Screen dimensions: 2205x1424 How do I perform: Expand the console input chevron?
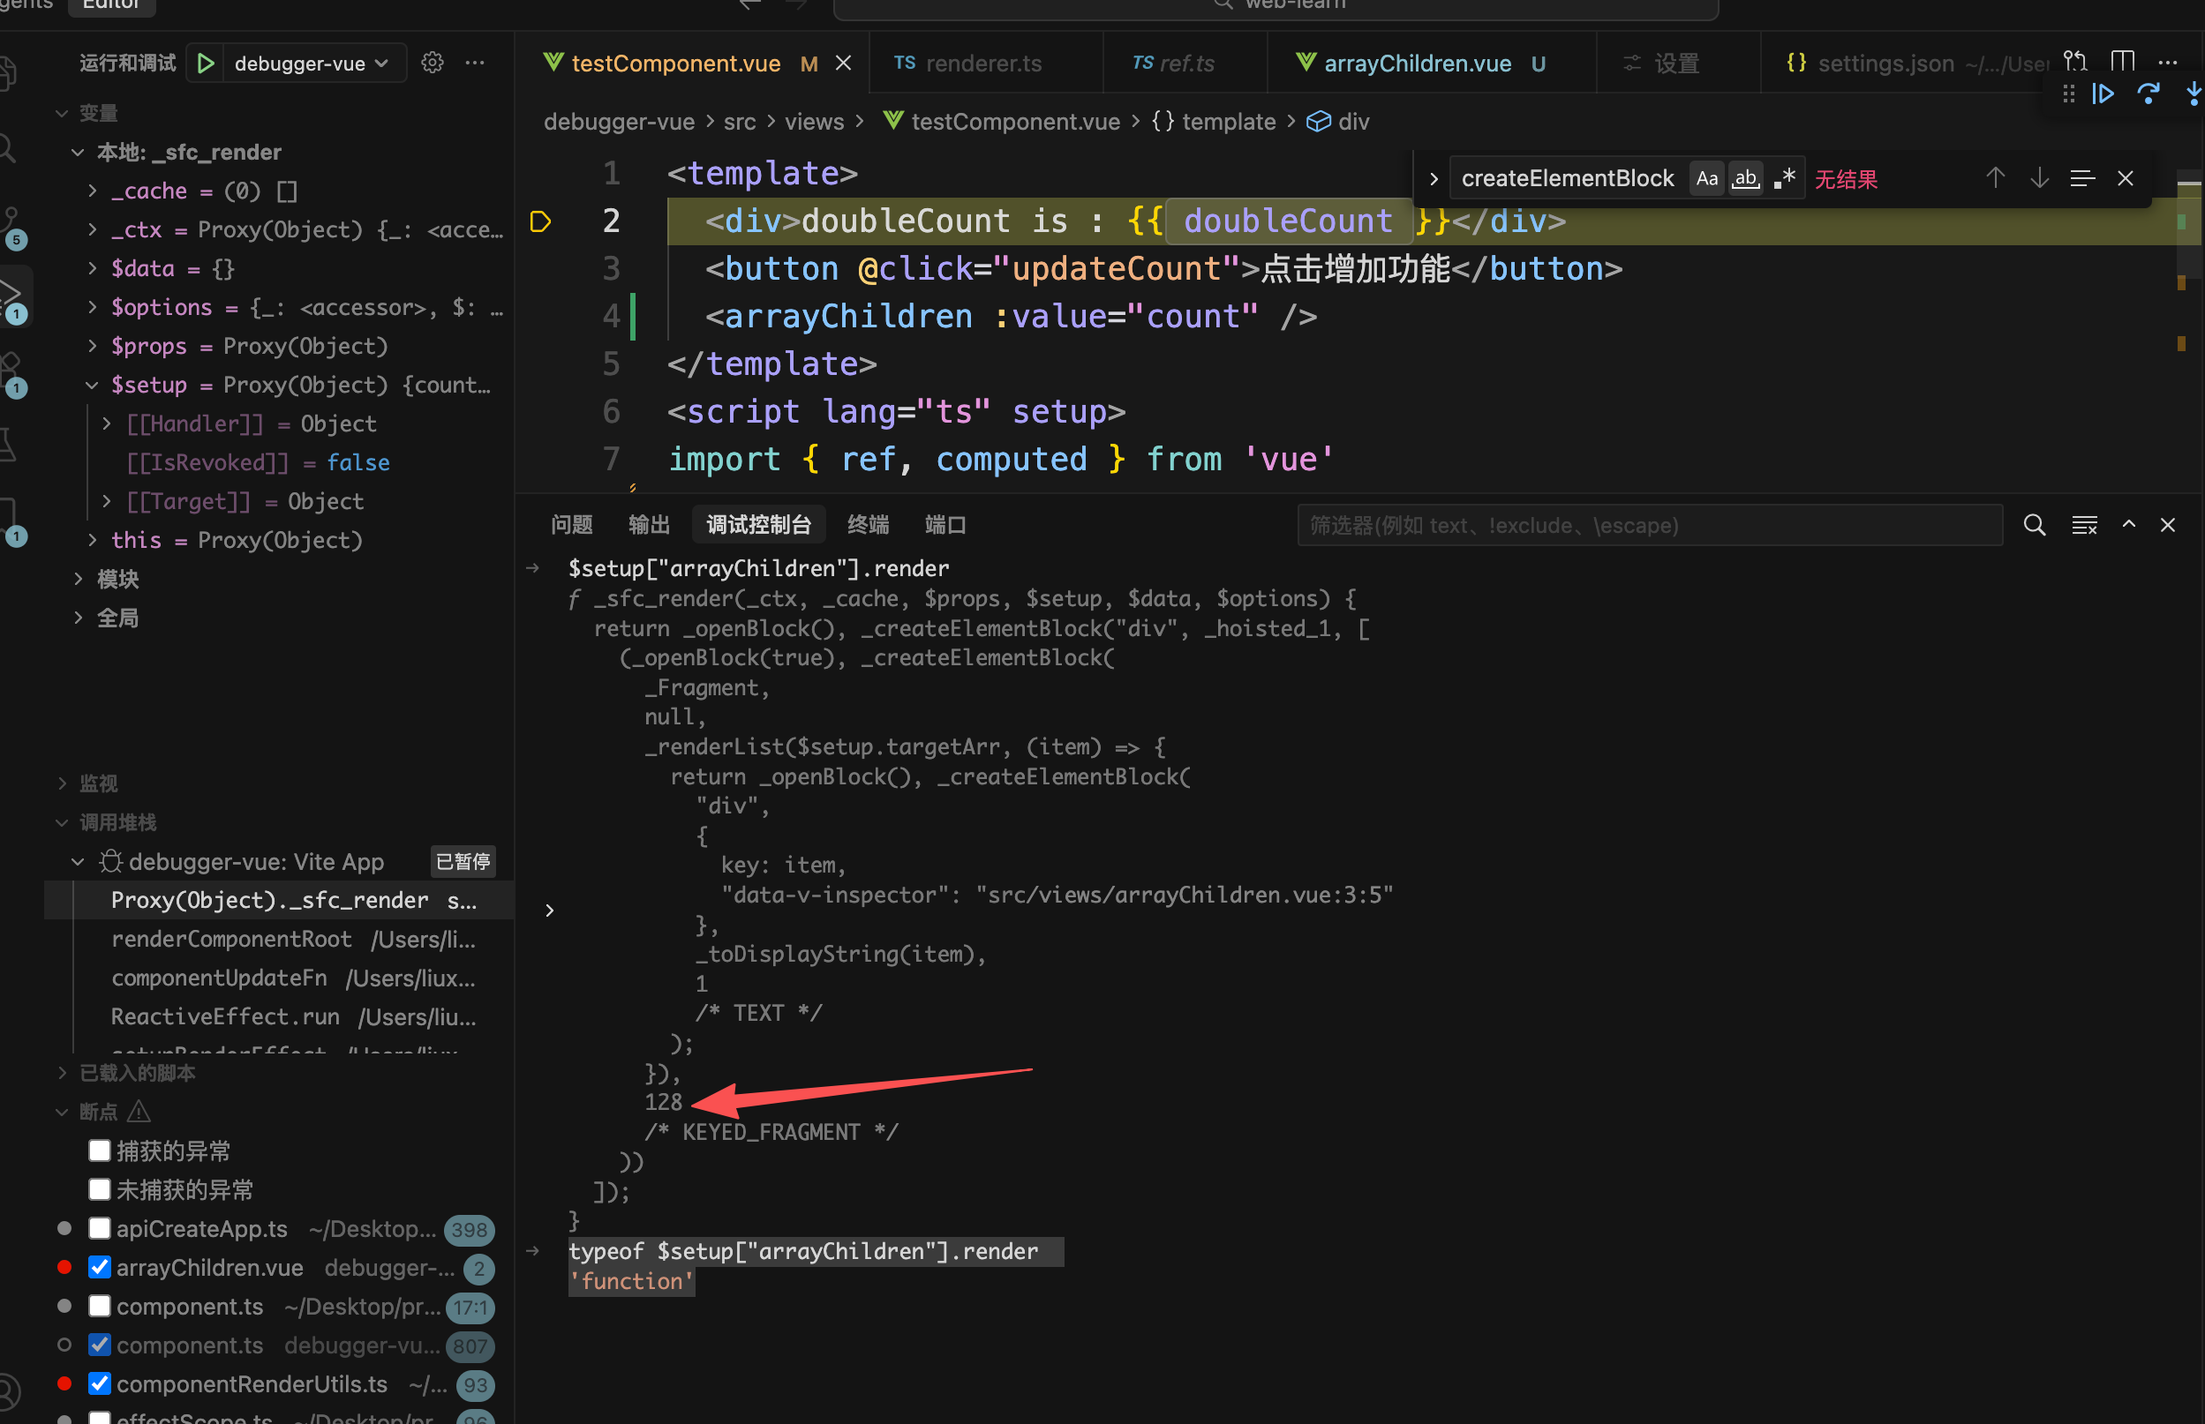[549, 911]
